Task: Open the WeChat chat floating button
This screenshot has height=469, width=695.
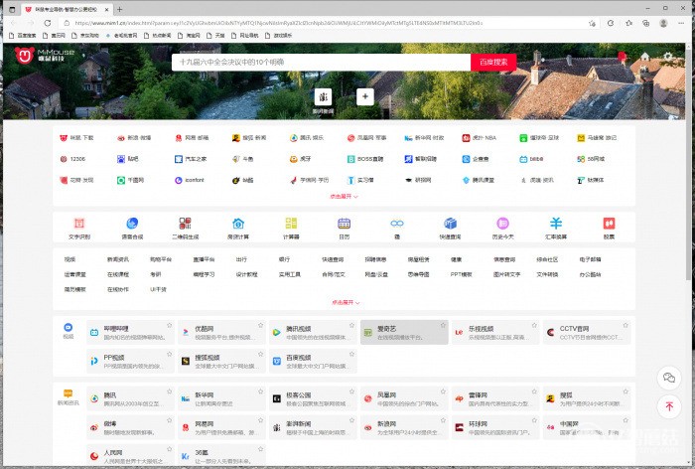Action: click(x=669, y=378)
